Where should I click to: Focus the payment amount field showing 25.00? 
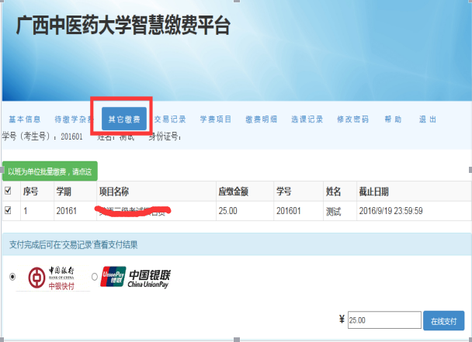(x=383, y=320)
